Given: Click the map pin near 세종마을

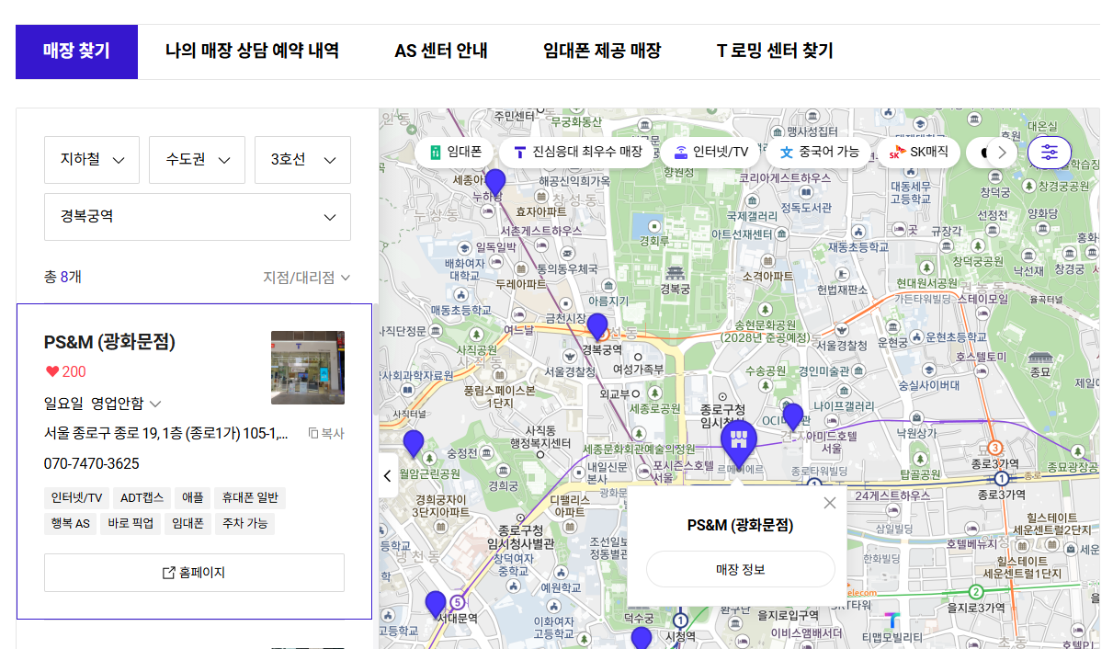Looking at the screenshot, I should (495, 183).
